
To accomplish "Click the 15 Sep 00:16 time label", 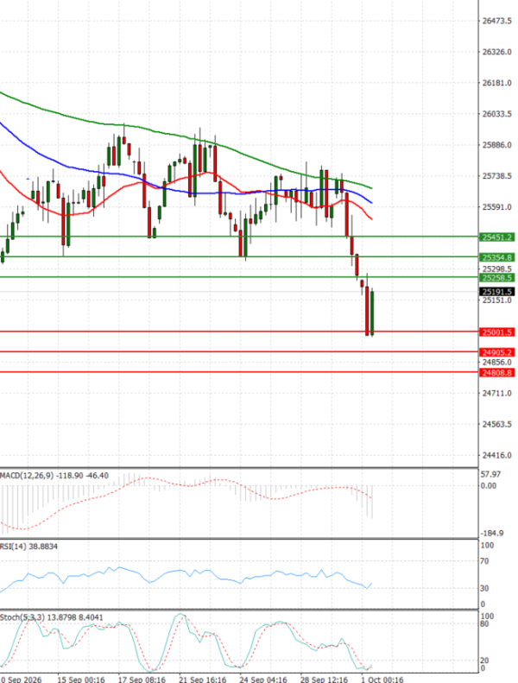I will tap(81, 679).
